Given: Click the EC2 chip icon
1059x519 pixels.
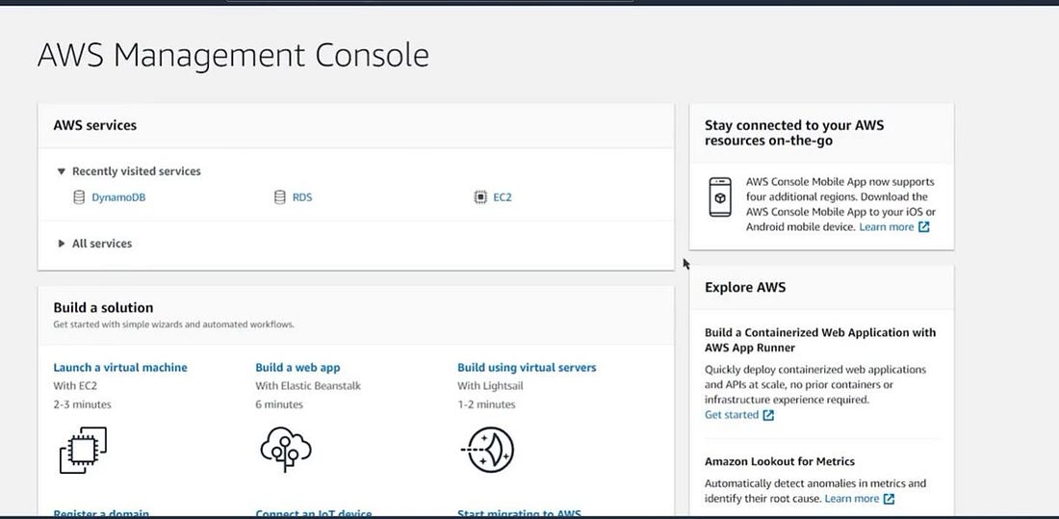Looking at the screenshot, I should click(480, 197).
